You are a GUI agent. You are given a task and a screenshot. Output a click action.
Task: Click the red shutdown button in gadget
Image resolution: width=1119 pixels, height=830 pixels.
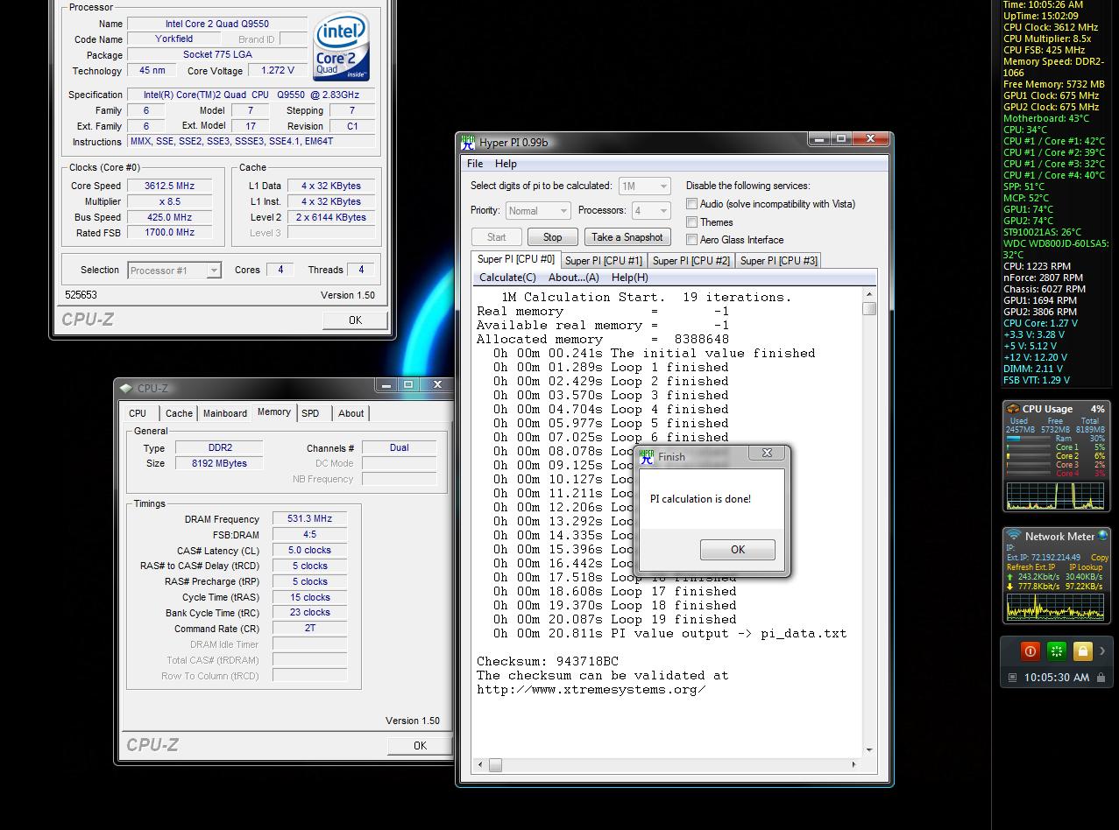[1030, 651]
